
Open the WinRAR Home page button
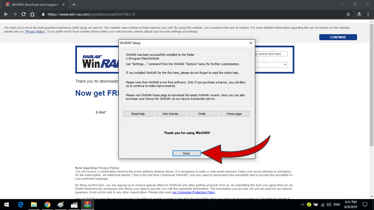click(x=234, y=114)
